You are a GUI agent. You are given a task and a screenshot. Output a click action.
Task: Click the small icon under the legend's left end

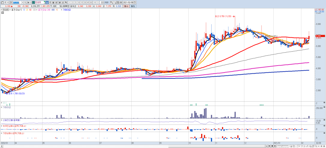2,13
